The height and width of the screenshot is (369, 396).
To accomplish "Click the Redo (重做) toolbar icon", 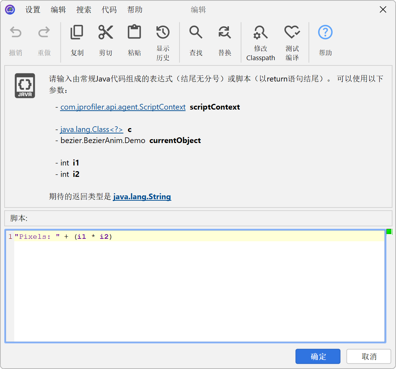I will click(44, 33).
